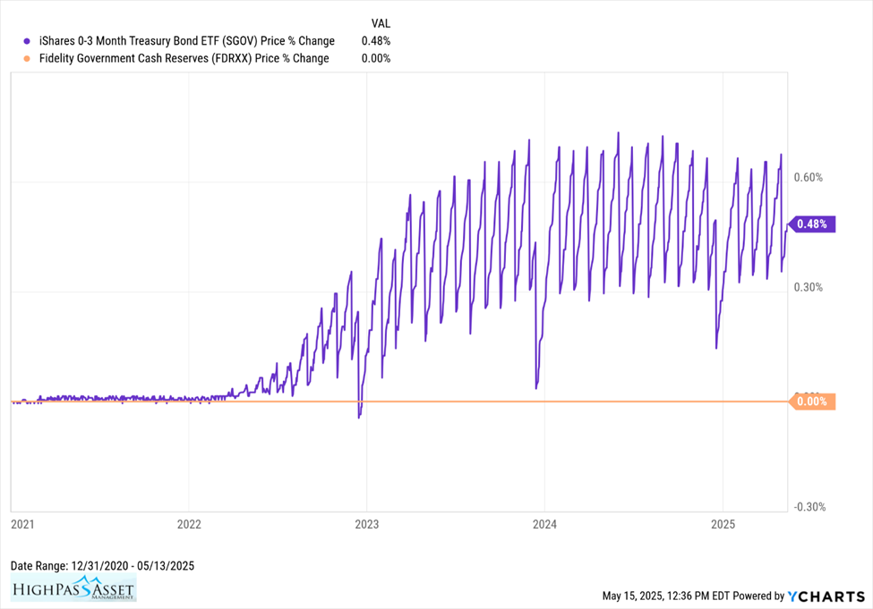Click the orange 0.00% end-value flag
The height and width of the screenshot is (609, 873).
(x=812, y=402)
